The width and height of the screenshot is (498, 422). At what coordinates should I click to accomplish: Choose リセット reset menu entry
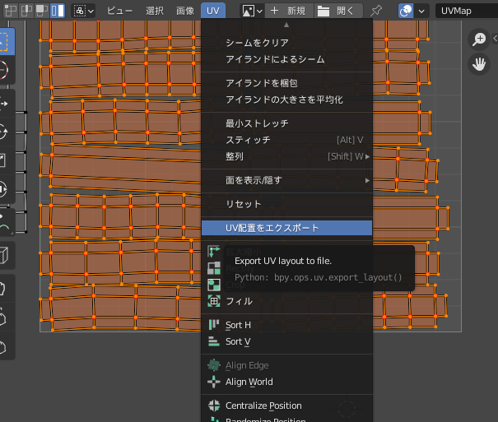pos(286,204)
